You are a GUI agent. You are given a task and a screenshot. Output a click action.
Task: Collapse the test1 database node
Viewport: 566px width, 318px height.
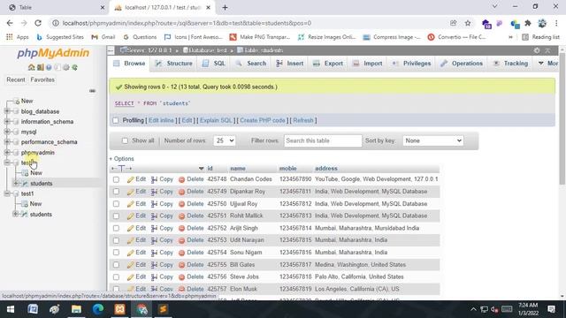7,193
